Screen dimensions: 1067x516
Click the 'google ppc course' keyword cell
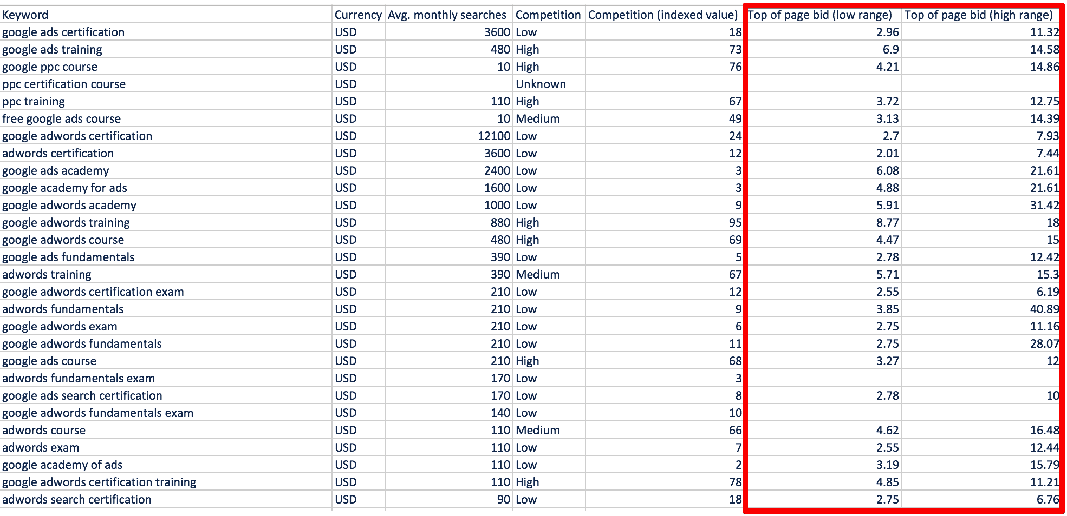point(166,67)
